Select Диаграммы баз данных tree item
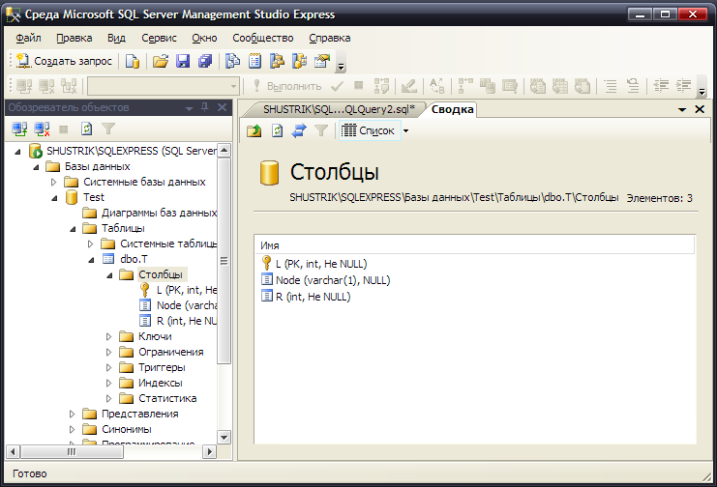717x487 pixels. point(159,213)
